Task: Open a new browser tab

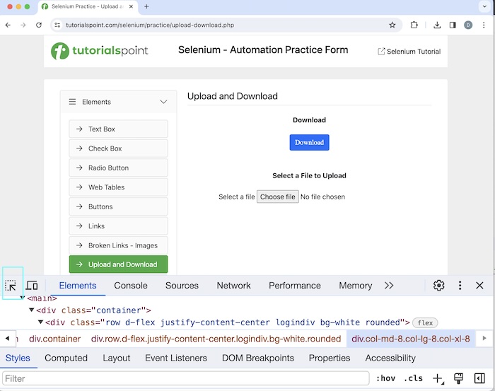Action: tap(146, 7)
